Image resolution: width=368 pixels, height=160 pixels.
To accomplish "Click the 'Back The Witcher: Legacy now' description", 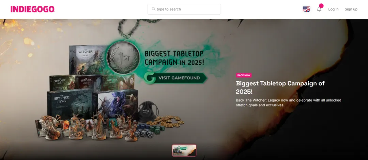I will coord(289,103).
